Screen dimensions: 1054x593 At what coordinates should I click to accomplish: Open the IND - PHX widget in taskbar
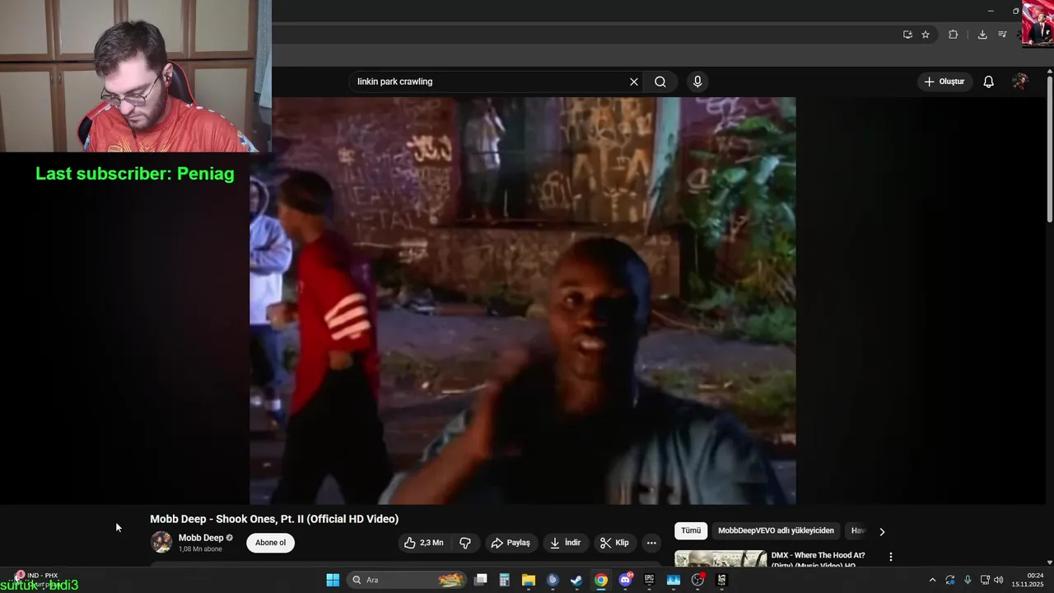pyautogui.click(x=37, y=580)
